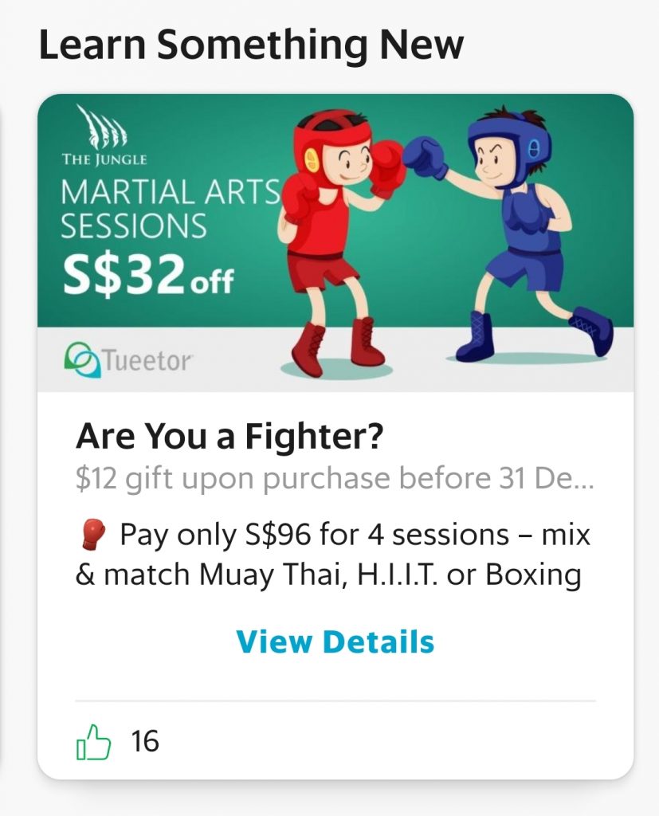This screenshot has height=816, width=659.
Task: Click the 'Pay only S$96' description text
Action: tap(333, 555)
